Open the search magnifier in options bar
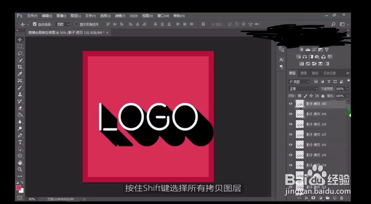Viewport: 371px width, 204px height. point(333,24)
